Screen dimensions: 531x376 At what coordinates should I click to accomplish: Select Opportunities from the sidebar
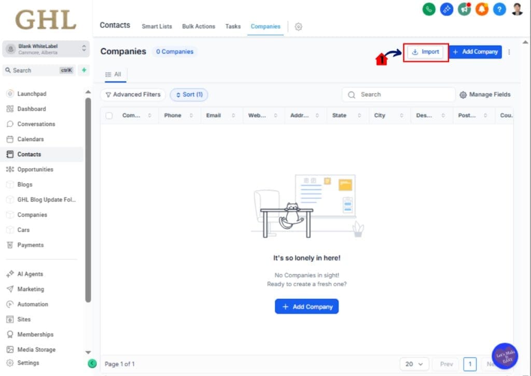[34, 169]
